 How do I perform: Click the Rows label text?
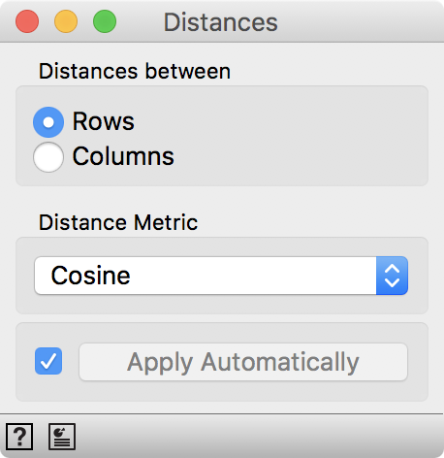[104, 121]
